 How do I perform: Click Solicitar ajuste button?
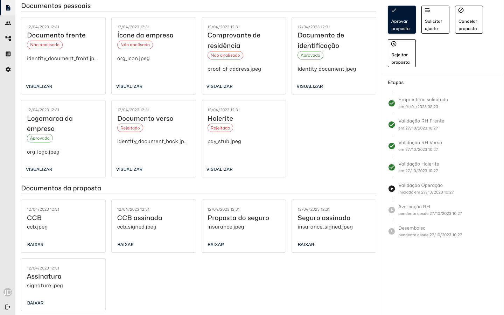click(435, 20)
